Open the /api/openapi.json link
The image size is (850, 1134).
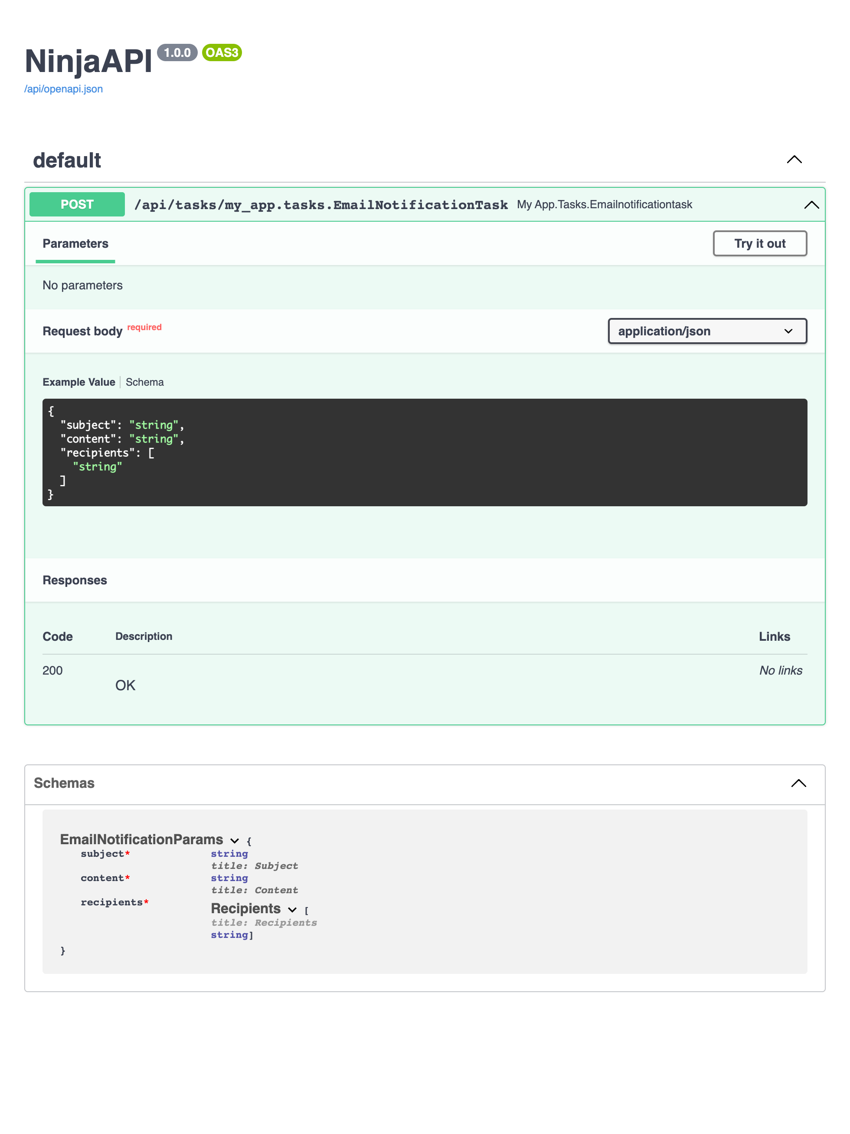63,88
